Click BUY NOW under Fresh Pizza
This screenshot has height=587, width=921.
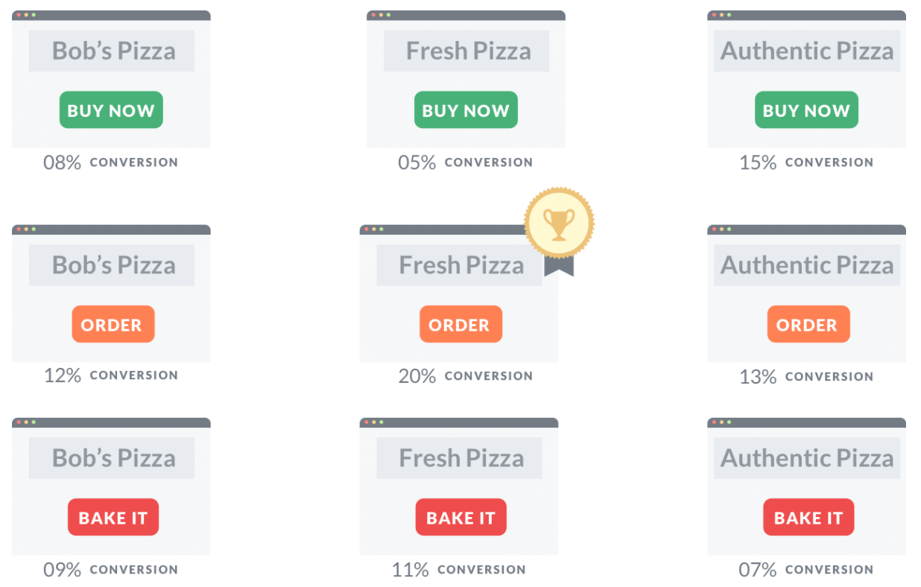click(x=466, y=110)
